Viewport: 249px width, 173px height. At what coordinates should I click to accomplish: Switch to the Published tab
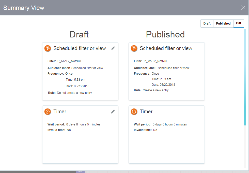click(223, 24)
